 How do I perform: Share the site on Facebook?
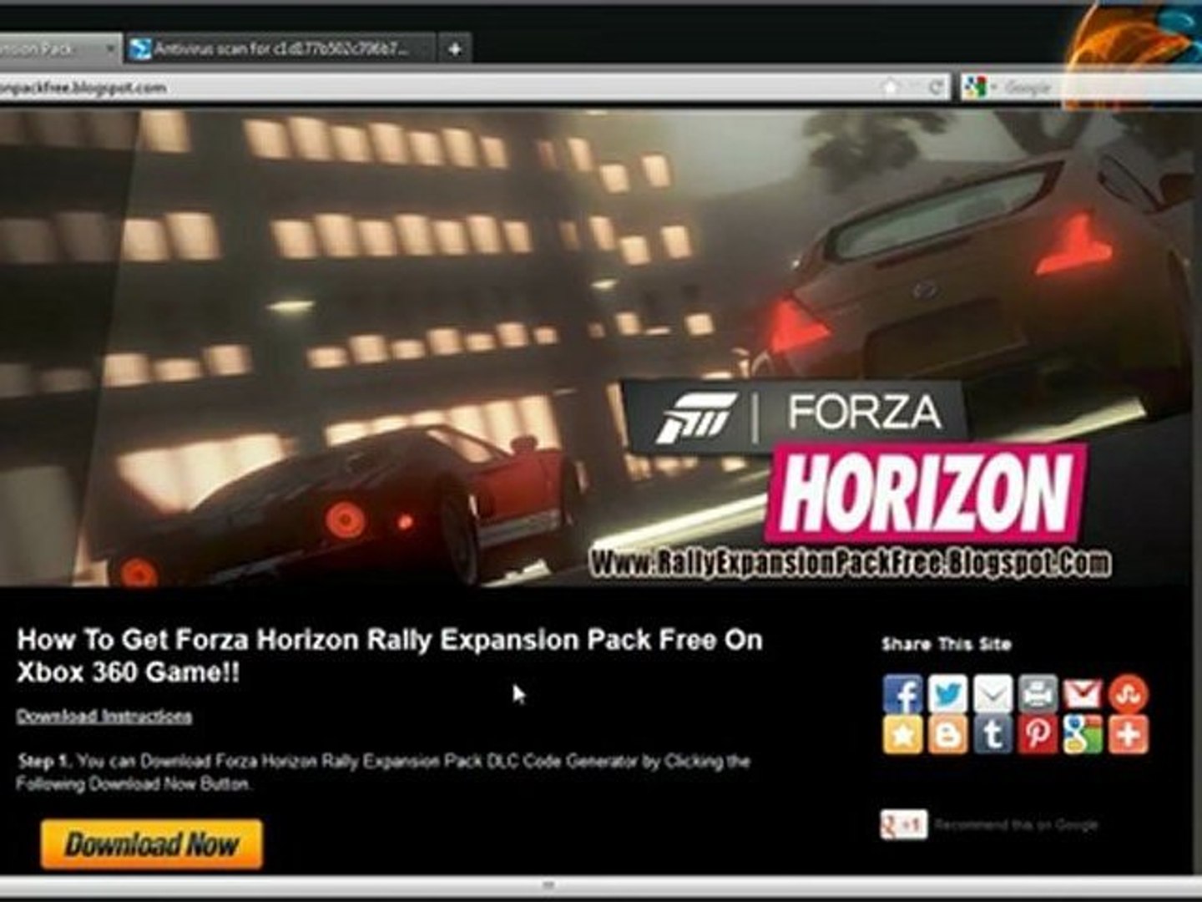click(x=903, y=694)
